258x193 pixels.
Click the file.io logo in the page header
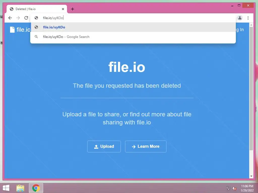(20, 30)
